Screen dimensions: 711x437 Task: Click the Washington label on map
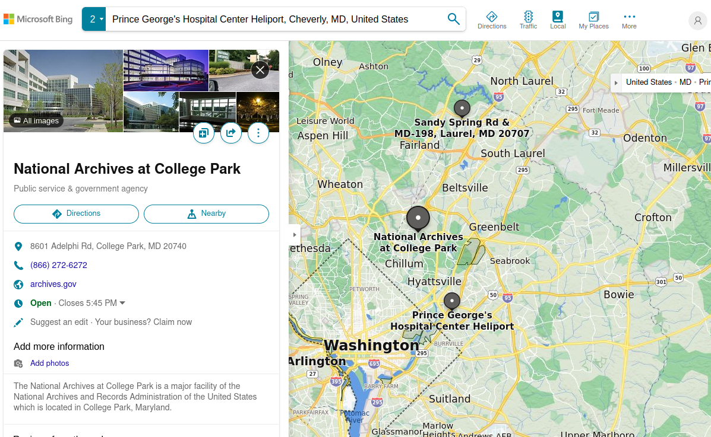pyautogui.click(x=371, y=345)
